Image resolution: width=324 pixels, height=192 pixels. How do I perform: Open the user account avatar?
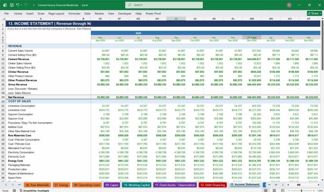[289, 5]
